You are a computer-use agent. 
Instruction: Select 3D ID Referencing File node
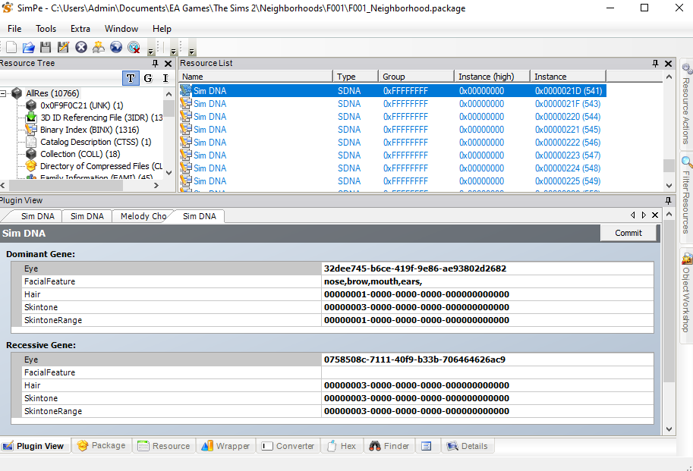pos(101,118)
